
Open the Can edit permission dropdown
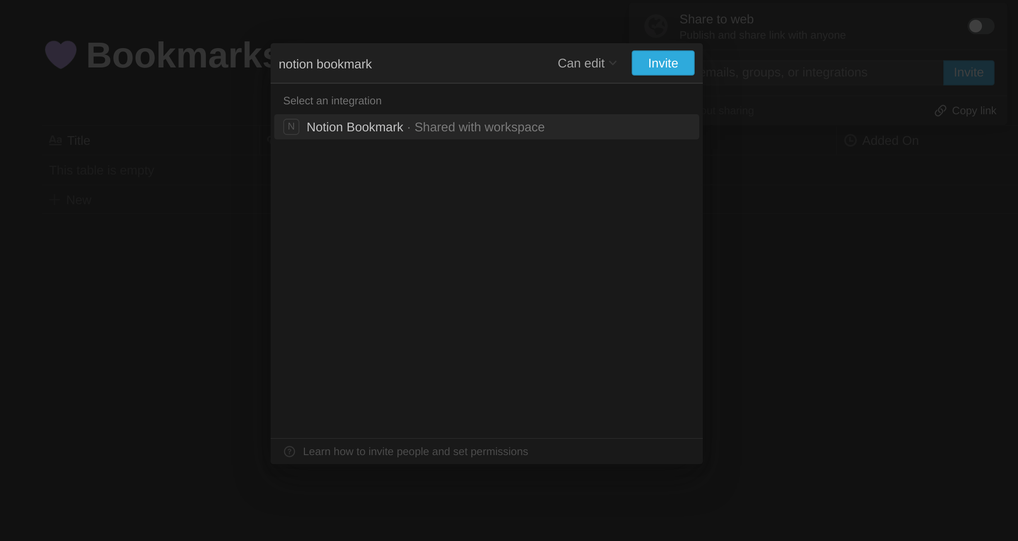pyautogui.click(x=581, y=63)
